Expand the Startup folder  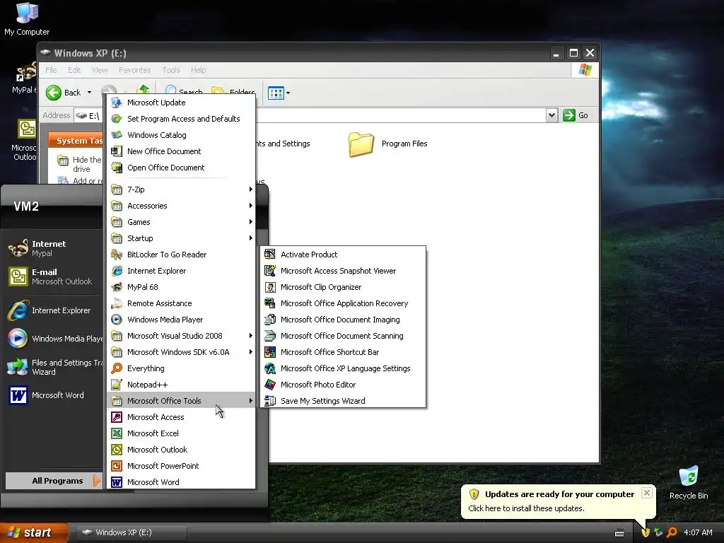pyautogui.click(x=181, y=238)
